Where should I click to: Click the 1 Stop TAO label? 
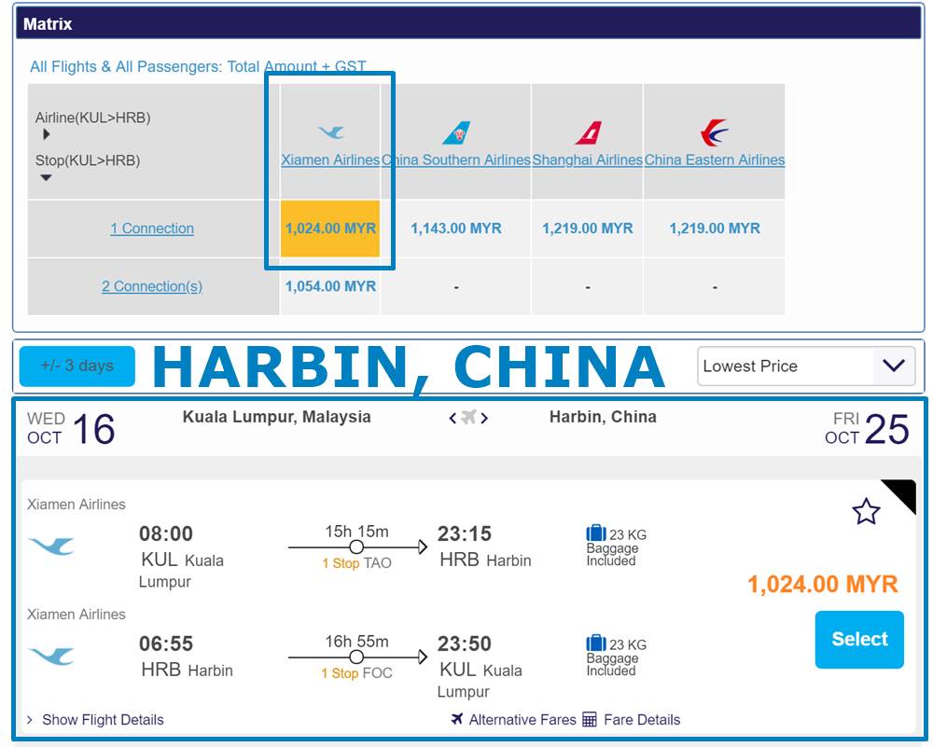pyautogui.click(x=356, y=563)
